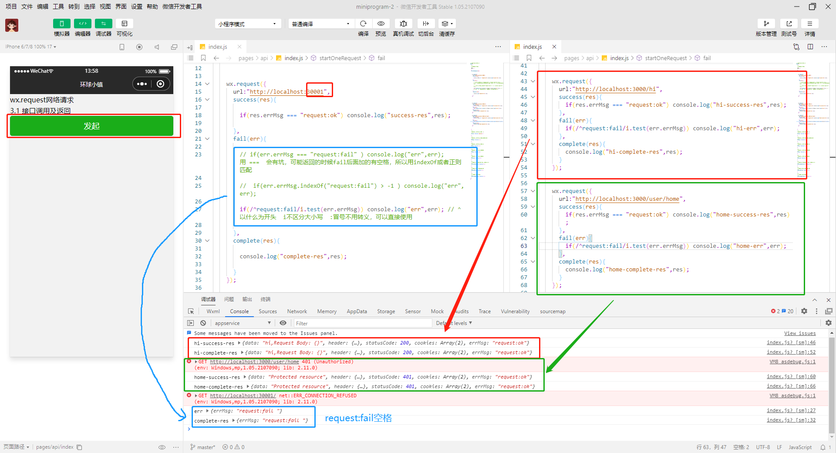Click the left editor bookmark icon
This screenshot has width=836, height=453.
tap(203, 58)
